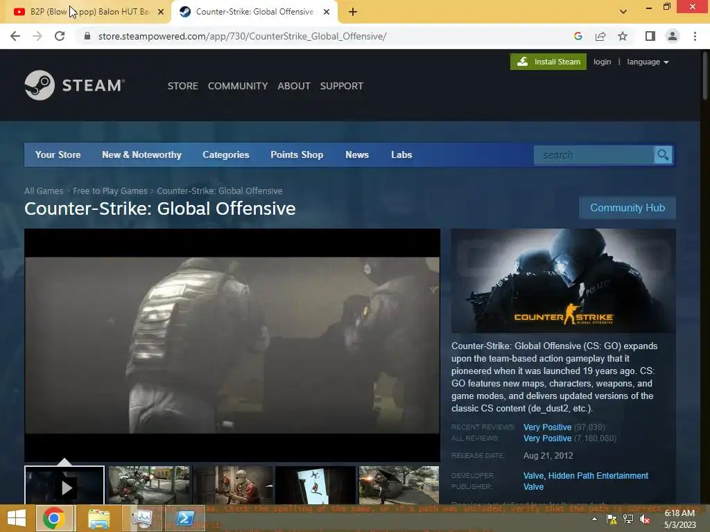The height and width of the screenshot is (532, 710).
Task: Open the Windows Start button
Action: (x=17, y=518)
